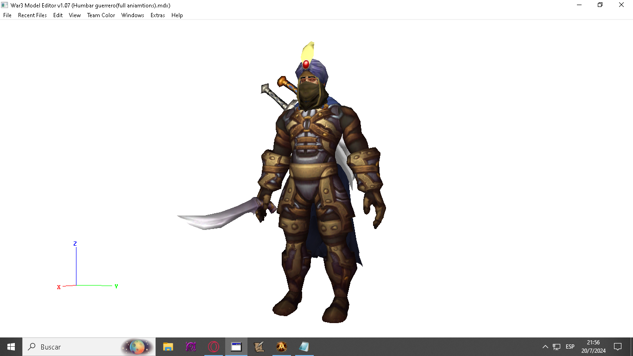Open the scroll-and-quill taskbar app
Viewport: 633px width, 356px height.
click(259, 347)
